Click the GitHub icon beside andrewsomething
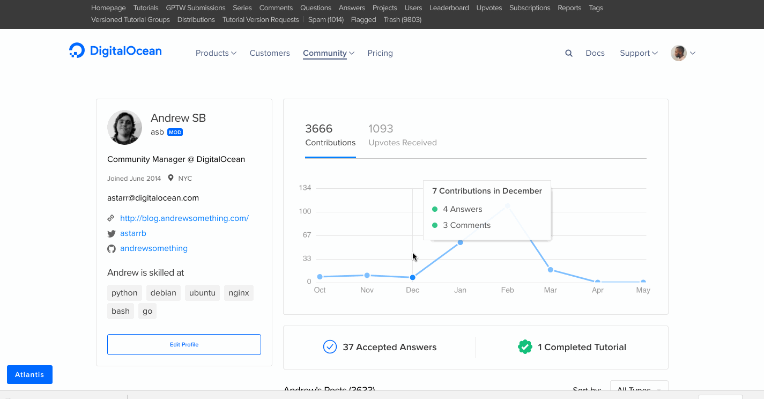Viewport: 764px width, 399px height. (x=112, y=249)
